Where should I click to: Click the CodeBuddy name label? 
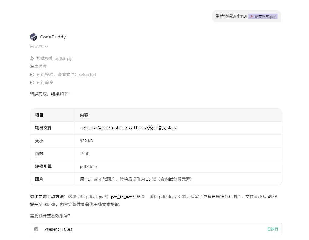(53, 37)
